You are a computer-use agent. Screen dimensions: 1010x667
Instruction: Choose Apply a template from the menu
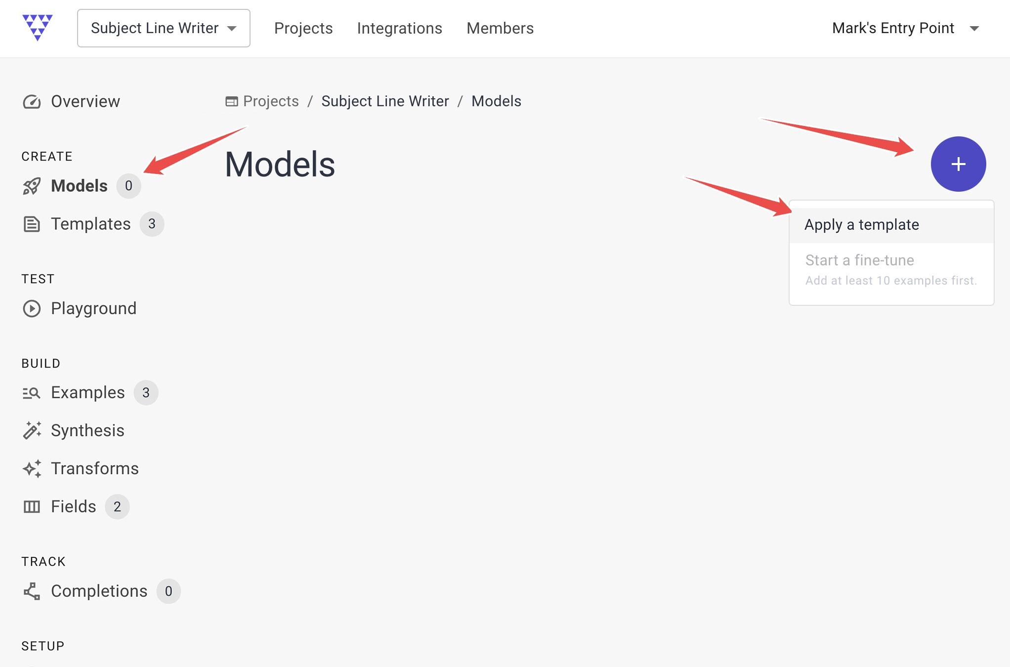(862, 225)
